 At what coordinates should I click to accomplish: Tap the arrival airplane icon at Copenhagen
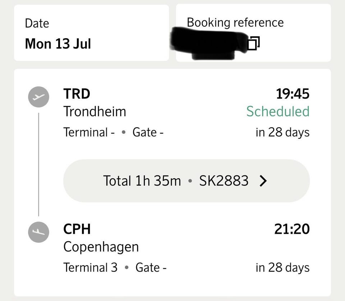pyautogui.click(x=38, y=232)
